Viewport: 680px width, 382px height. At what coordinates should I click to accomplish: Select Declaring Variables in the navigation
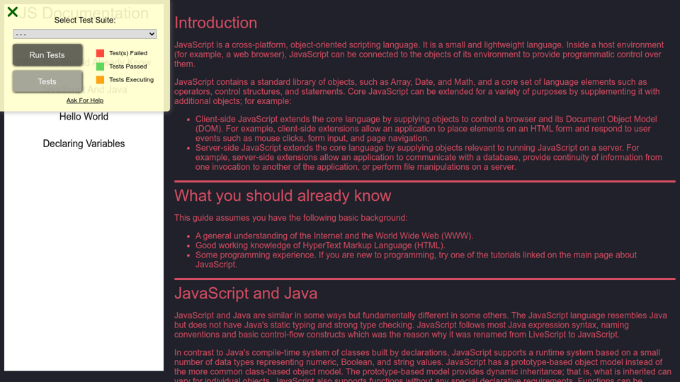pyautogui.click(x=84, y=144)
